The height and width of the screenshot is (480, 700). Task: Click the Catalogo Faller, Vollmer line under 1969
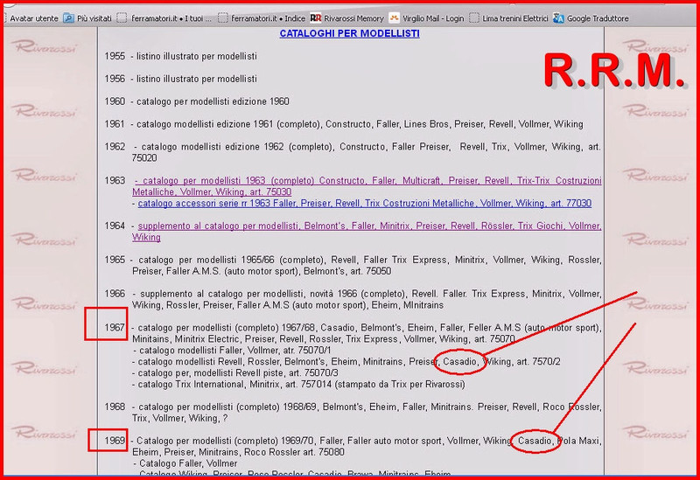(185, 463)
